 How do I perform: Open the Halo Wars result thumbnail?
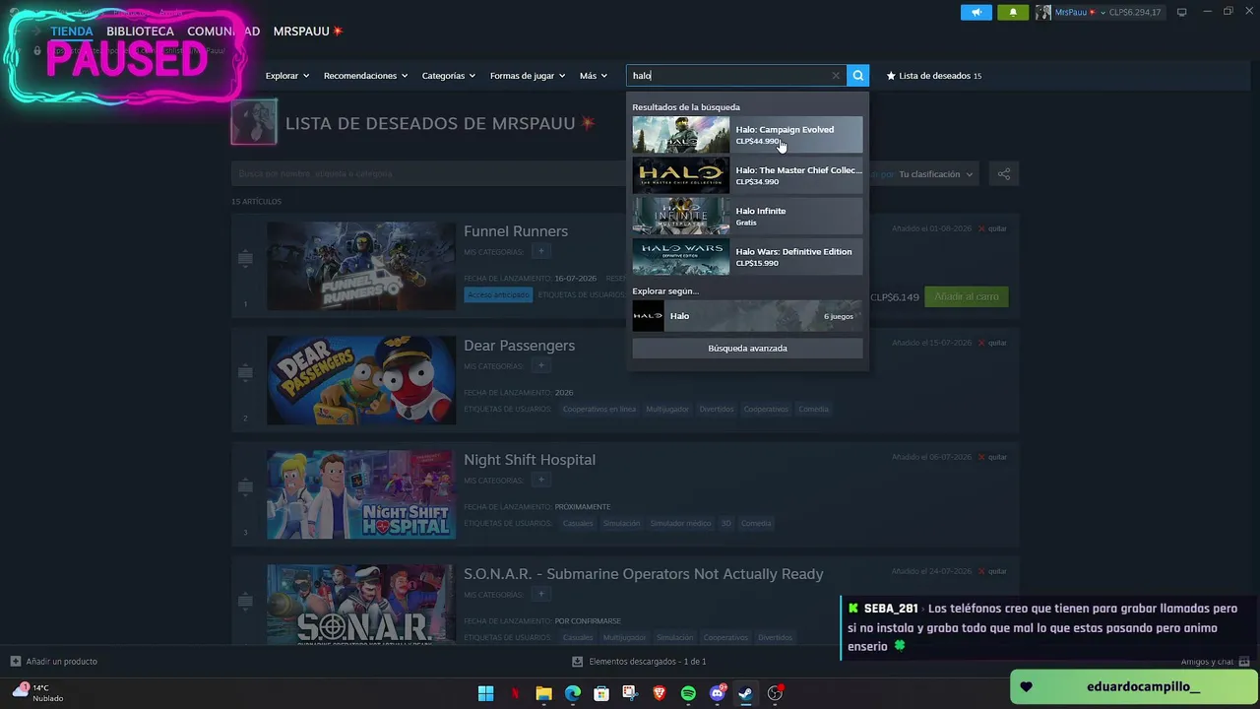click(681, 257)
